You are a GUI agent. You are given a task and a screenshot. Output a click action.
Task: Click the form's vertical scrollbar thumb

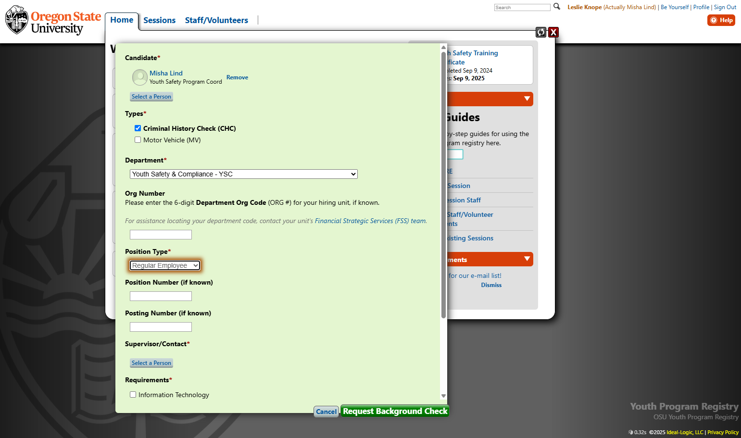pyautogui.click(x=443, y=185)
